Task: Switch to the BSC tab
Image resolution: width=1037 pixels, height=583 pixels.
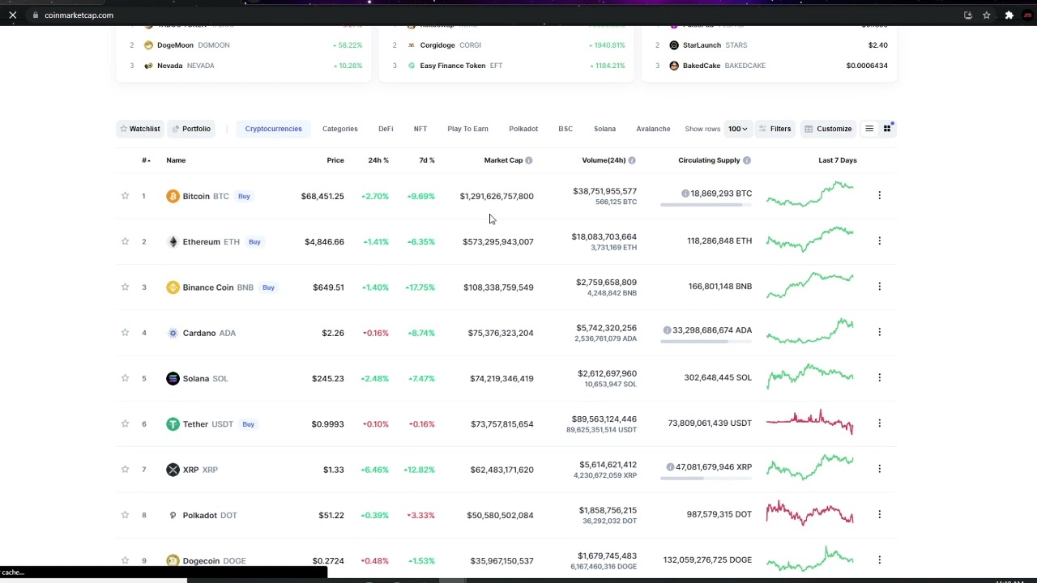Action: tap(565, 129)
